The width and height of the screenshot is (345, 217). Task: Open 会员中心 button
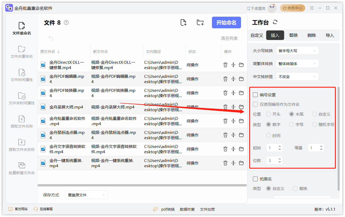point(293,8)
